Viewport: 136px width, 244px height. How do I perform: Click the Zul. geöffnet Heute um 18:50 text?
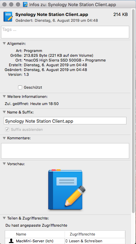coord(32,104)
